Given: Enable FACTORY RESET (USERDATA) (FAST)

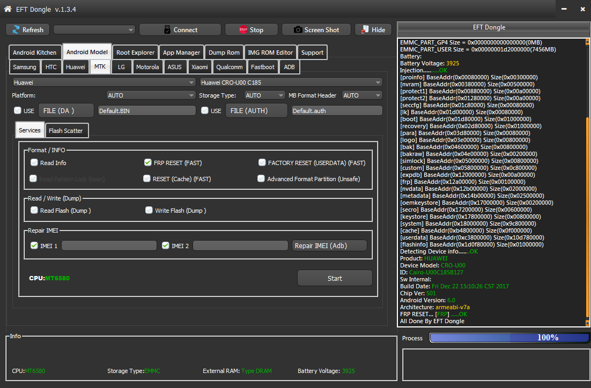Looking at the screenshot, I should click(262, 162).
